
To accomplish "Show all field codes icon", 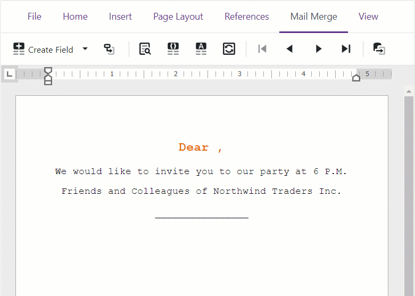I will pos(173,49).
